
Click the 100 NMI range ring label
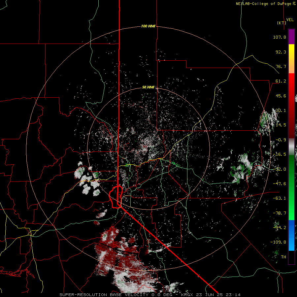148,26
